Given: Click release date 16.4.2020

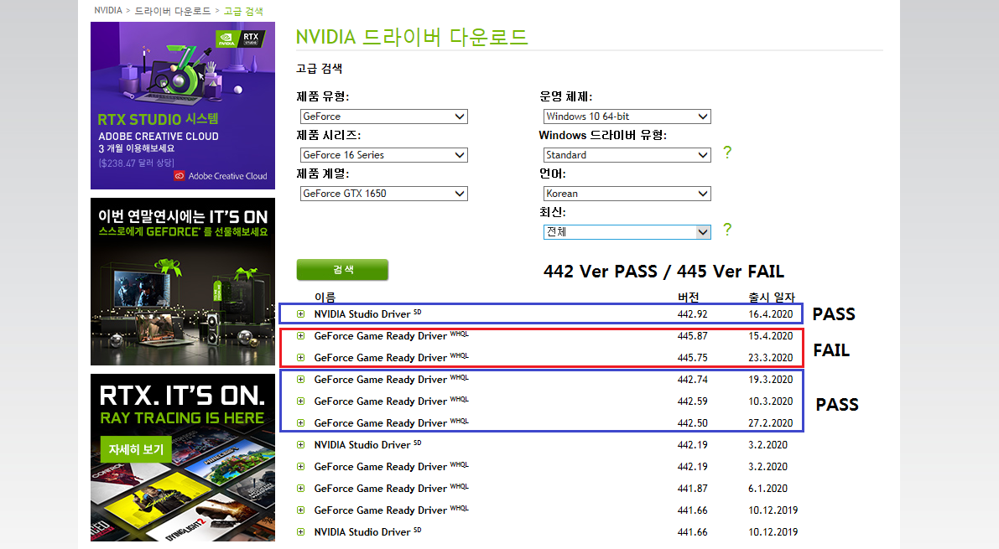Looking at the screenshot, I should [x=770, y=314].
